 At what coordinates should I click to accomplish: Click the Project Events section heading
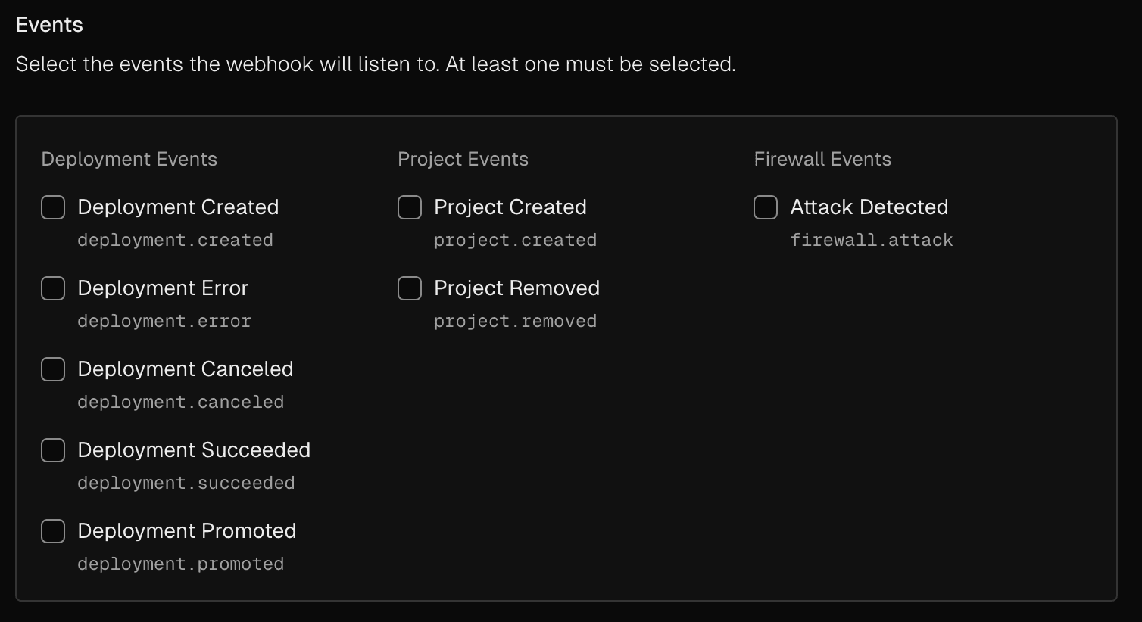[463, 159]
